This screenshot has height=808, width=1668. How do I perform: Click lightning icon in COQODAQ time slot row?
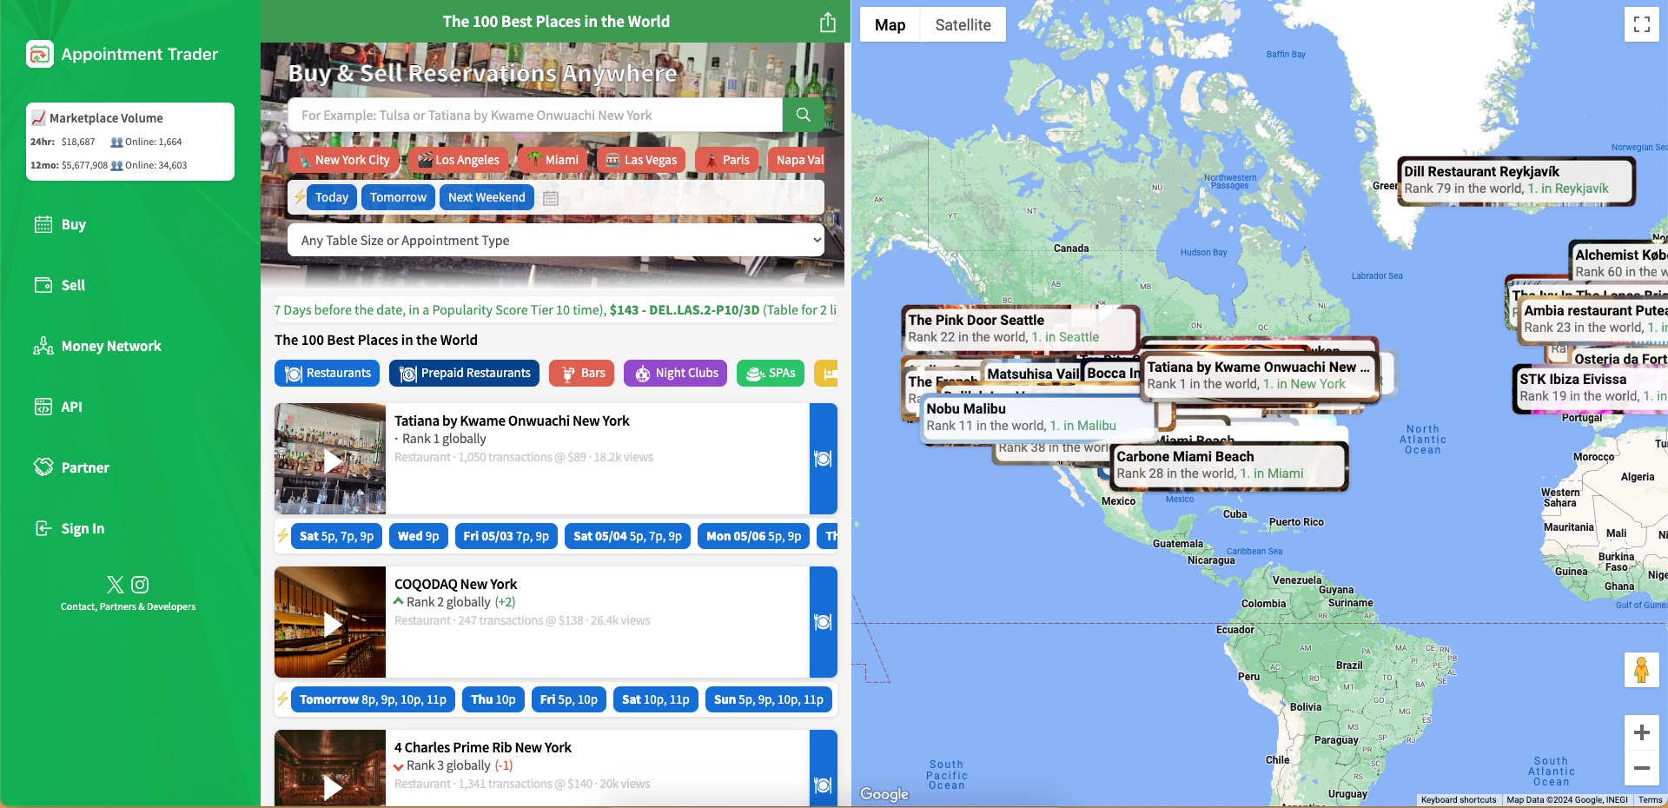282,699
